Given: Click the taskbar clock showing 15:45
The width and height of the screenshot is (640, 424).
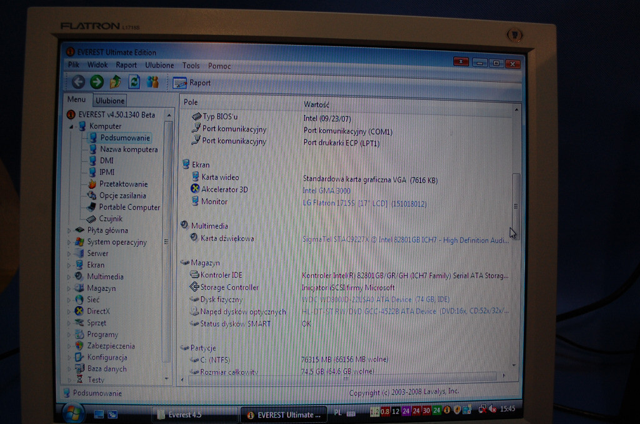Looking at the screenshot, I should tap(507, 408).
